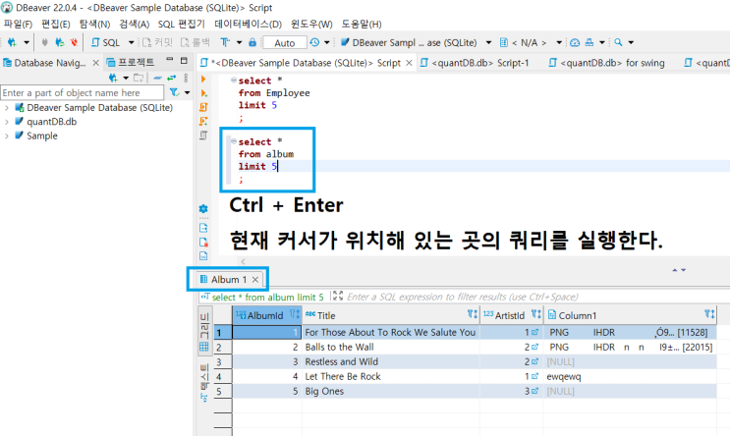Sort by the AlbumId column header

[264, 315]
